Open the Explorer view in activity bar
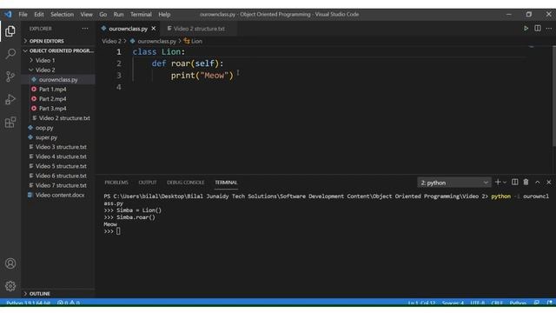556x313 pixels. pos(10,31)
